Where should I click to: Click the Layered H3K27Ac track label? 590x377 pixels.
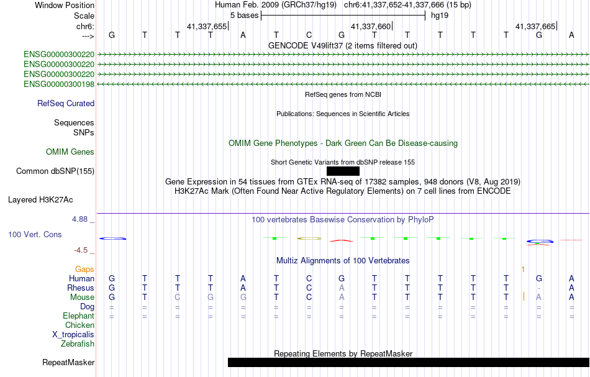40,200
